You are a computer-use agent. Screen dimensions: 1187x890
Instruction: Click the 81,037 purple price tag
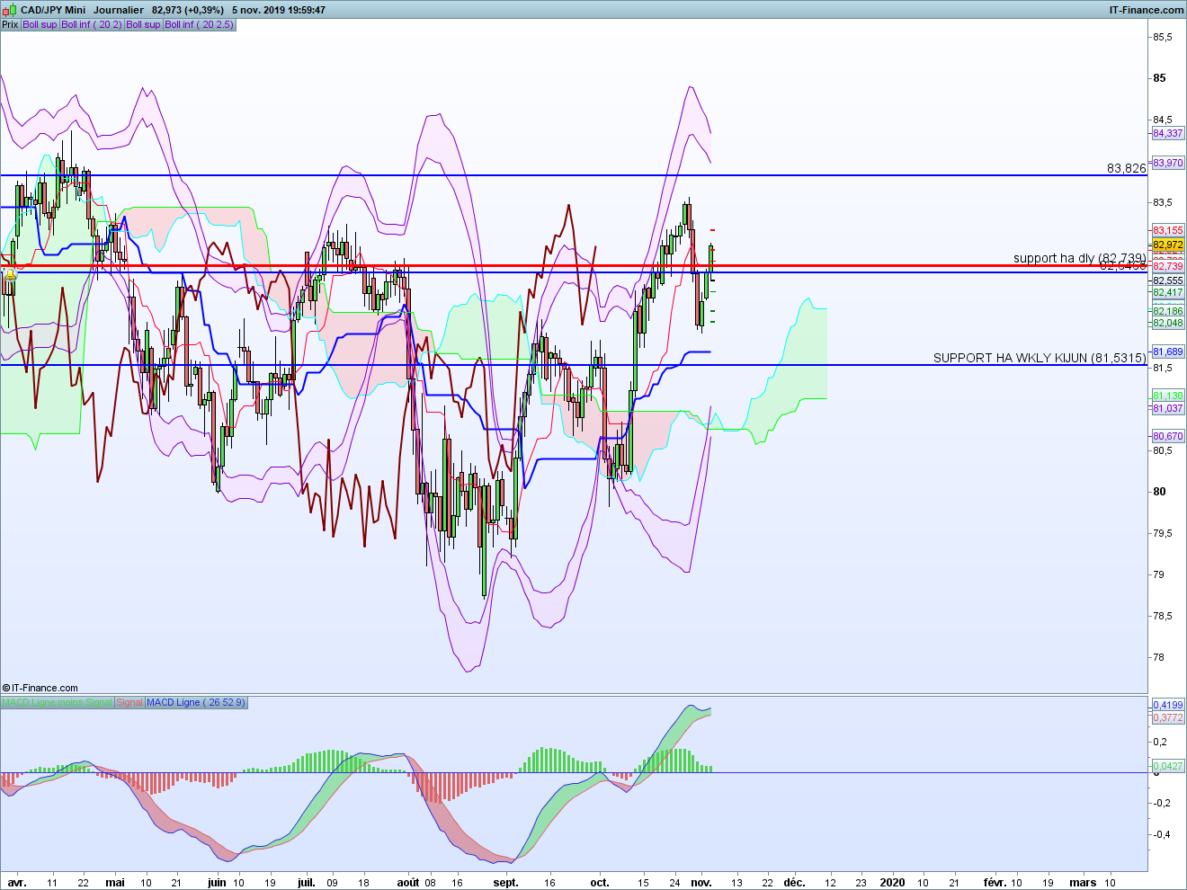pyautogui.click(x=1168, y=408)
